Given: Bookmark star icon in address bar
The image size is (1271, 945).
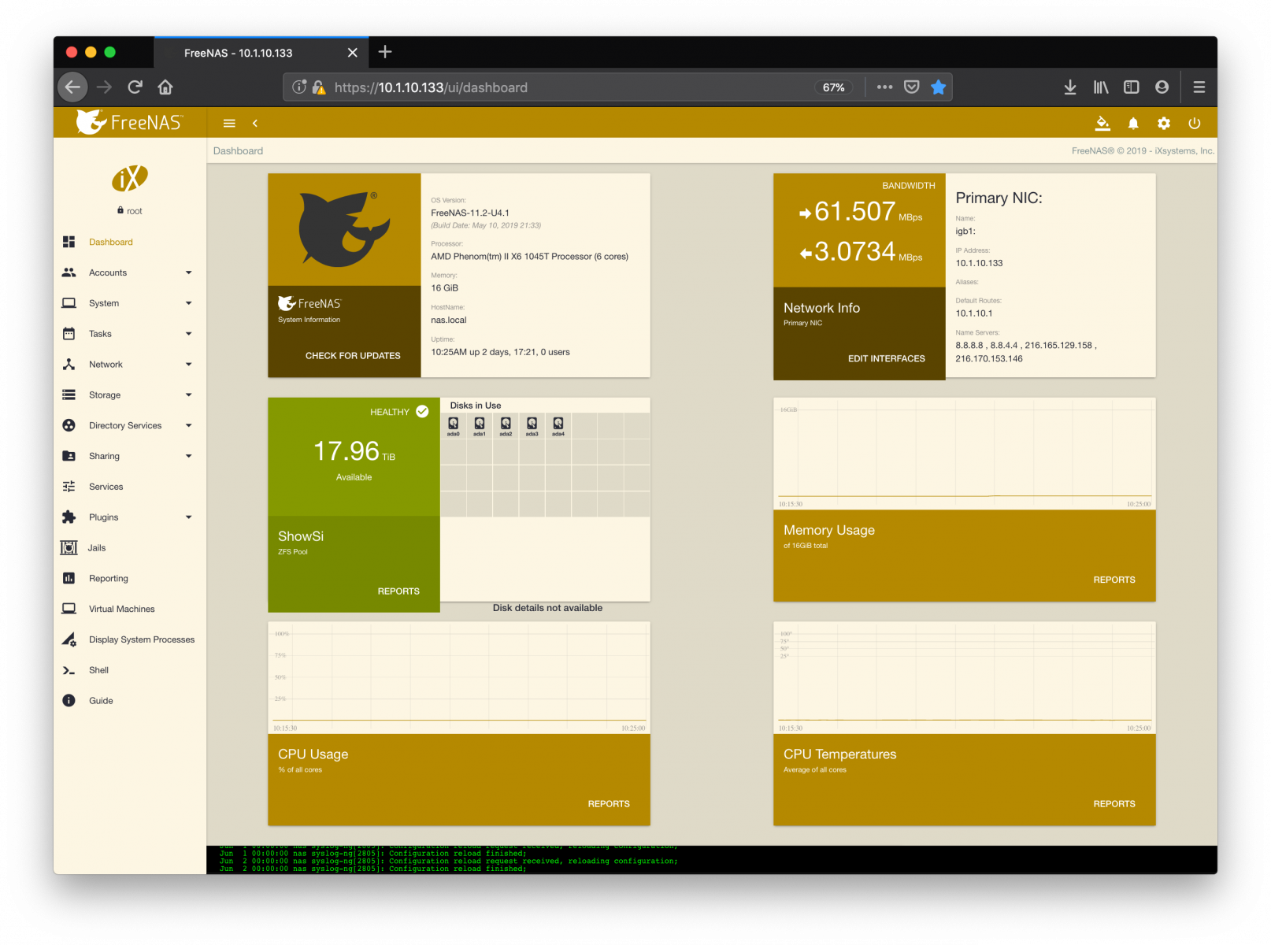Looking at the screenshot, I should (938, 87).
